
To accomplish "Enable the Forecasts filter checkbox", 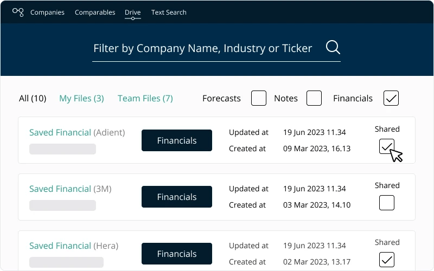I will [259, 98].
